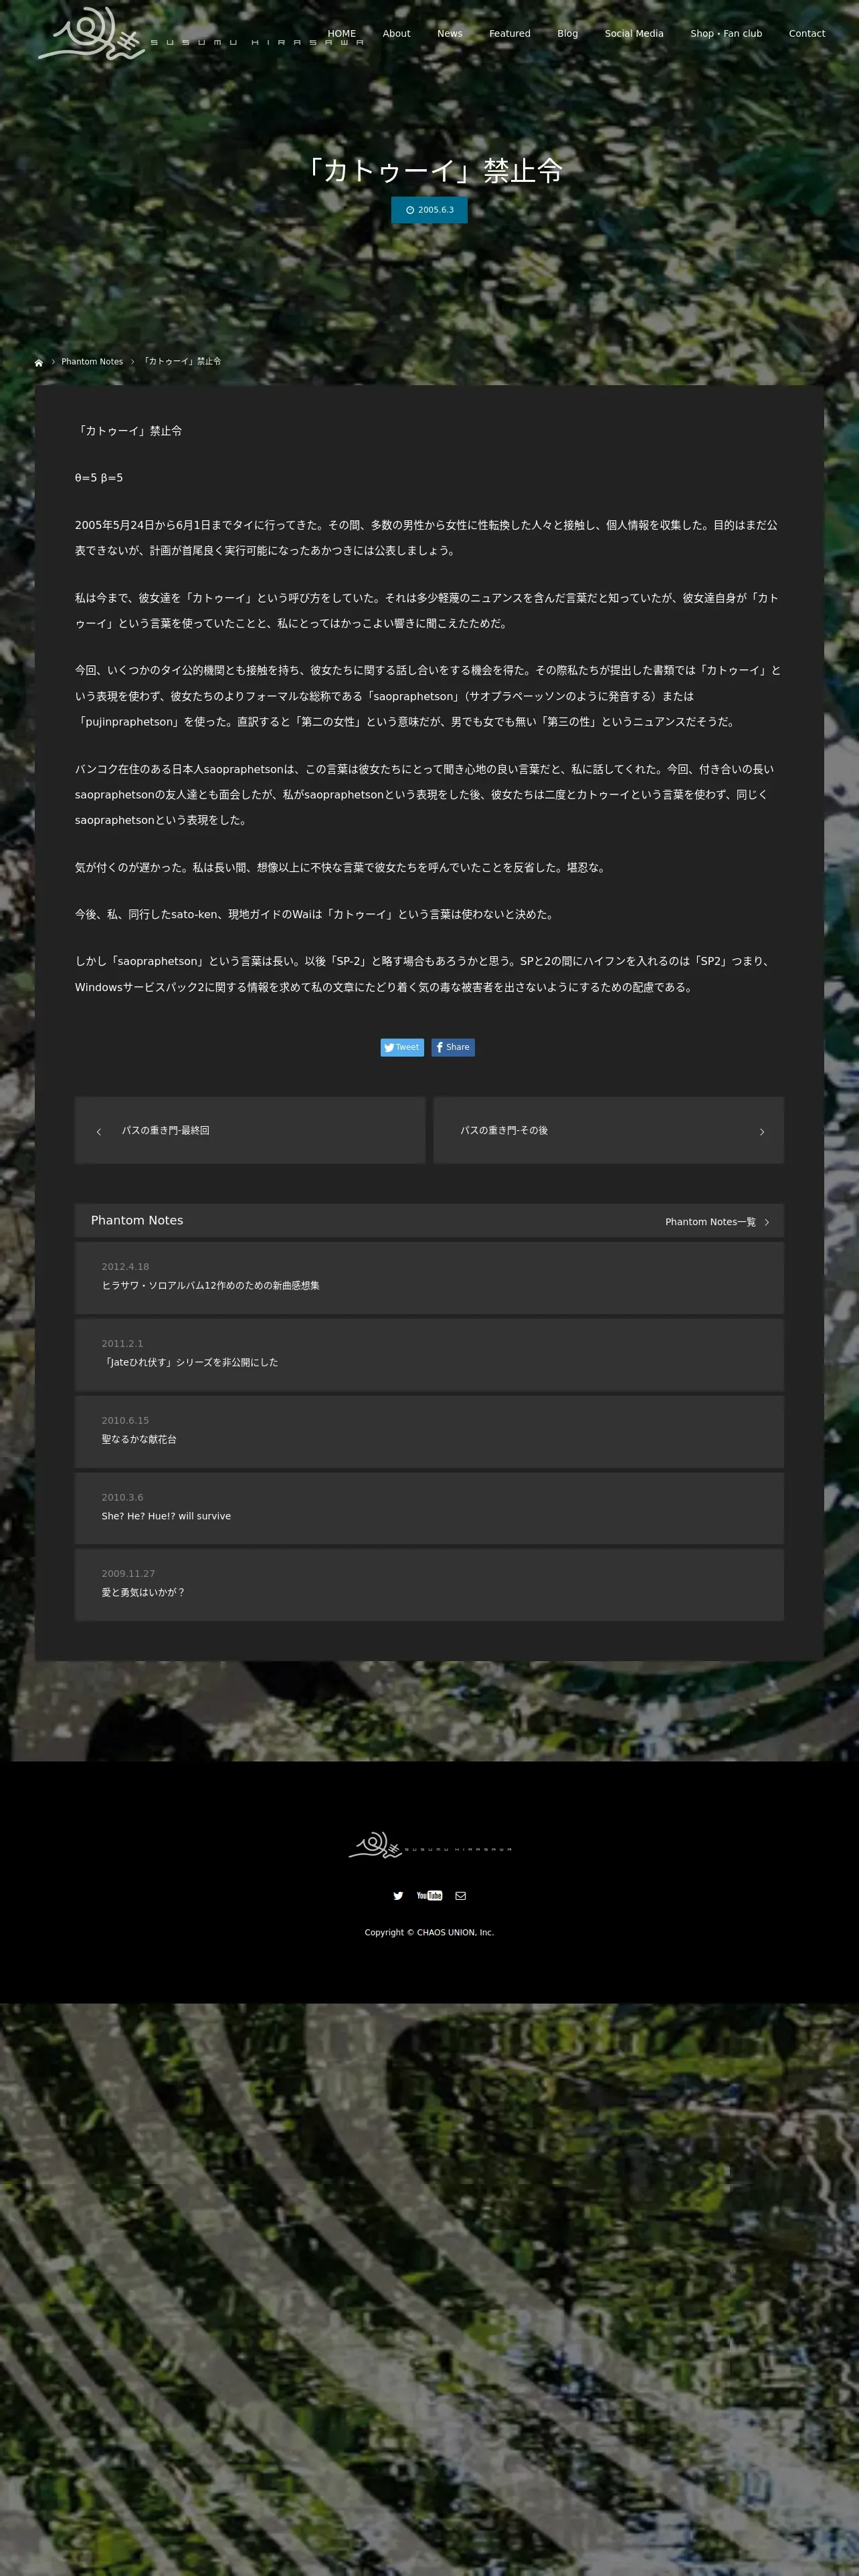Image resolution: width=859 pixels, height=2576 pixels.
Task: Go to the News menu item
Action: click(x=450, y=34)
